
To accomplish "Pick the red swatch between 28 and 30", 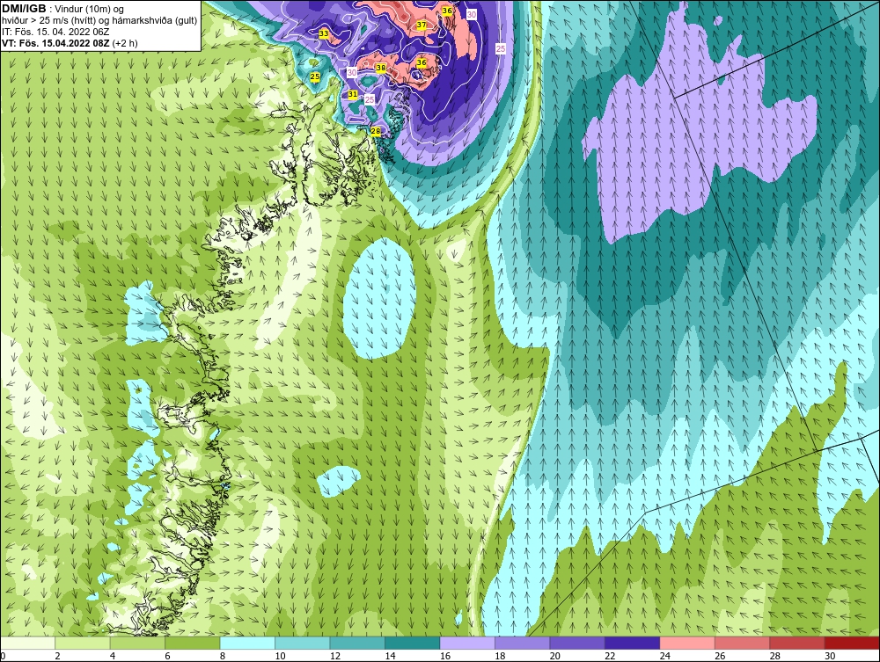I will [797, 643].
